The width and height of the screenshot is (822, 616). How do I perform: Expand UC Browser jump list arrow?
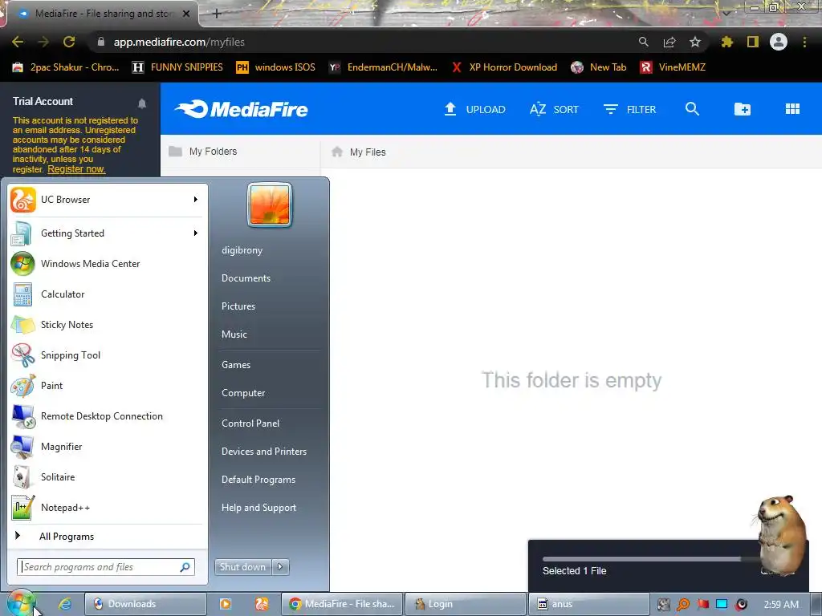pos(196,199)
